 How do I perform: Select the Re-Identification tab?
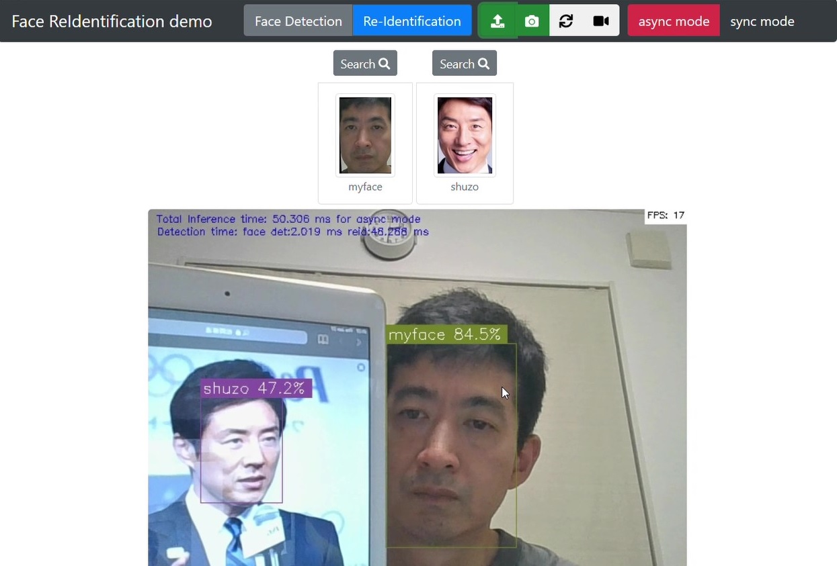pyautogui.click(x=412, y=21)
